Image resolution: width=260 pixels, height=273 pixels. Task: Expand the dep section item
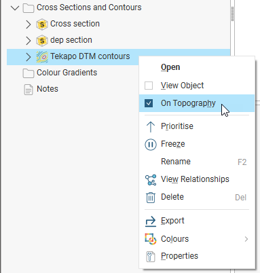tap(28, 41)
